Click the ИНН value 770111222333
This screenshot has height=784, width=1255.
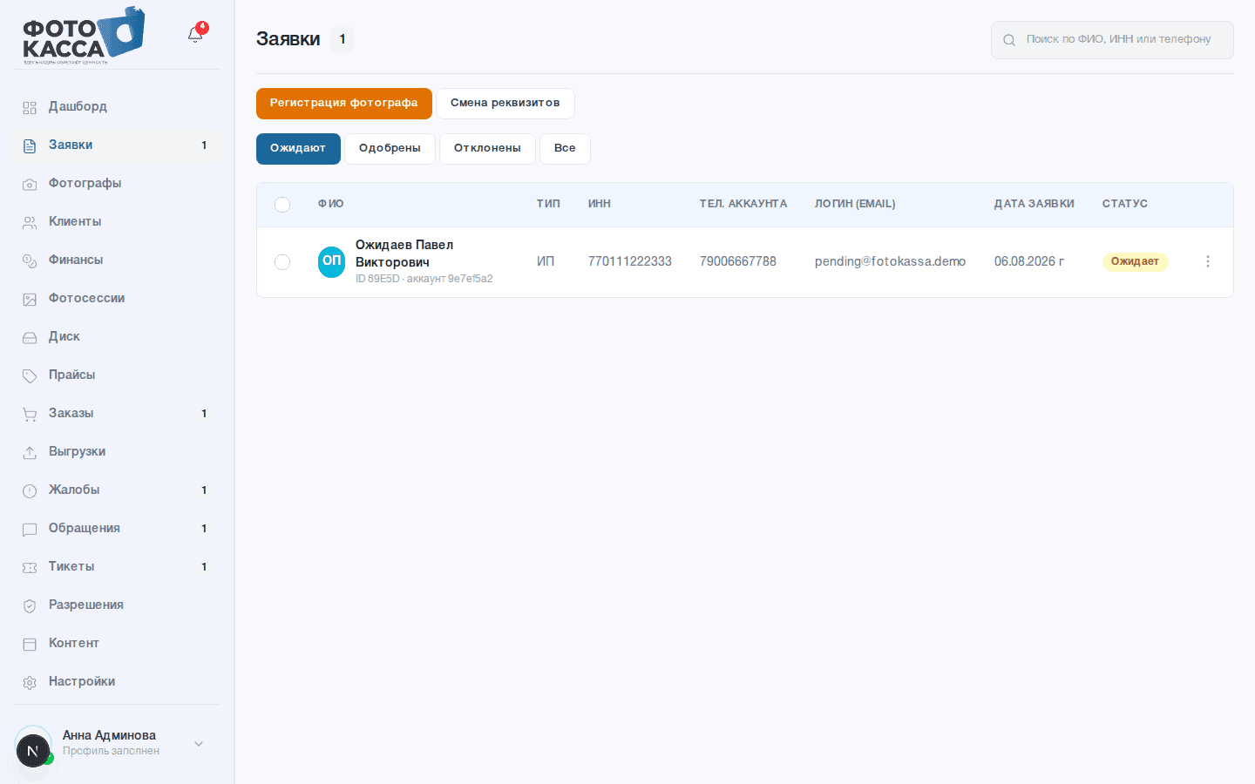tap(630, 261)
